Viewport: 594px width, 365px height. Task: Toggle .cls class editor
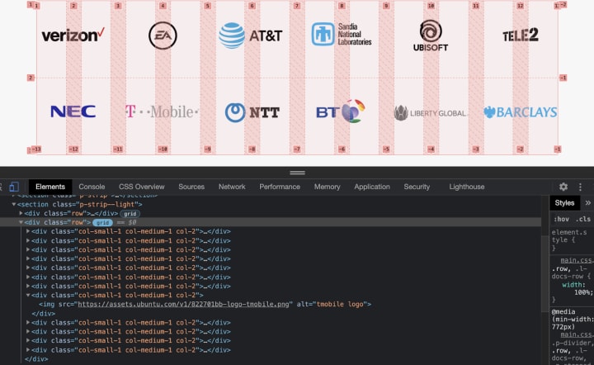[x=583, y=219]
